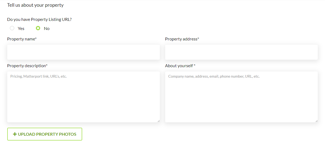Click the 'Company name, address, email' placeholder text

[x=214, y=76]
